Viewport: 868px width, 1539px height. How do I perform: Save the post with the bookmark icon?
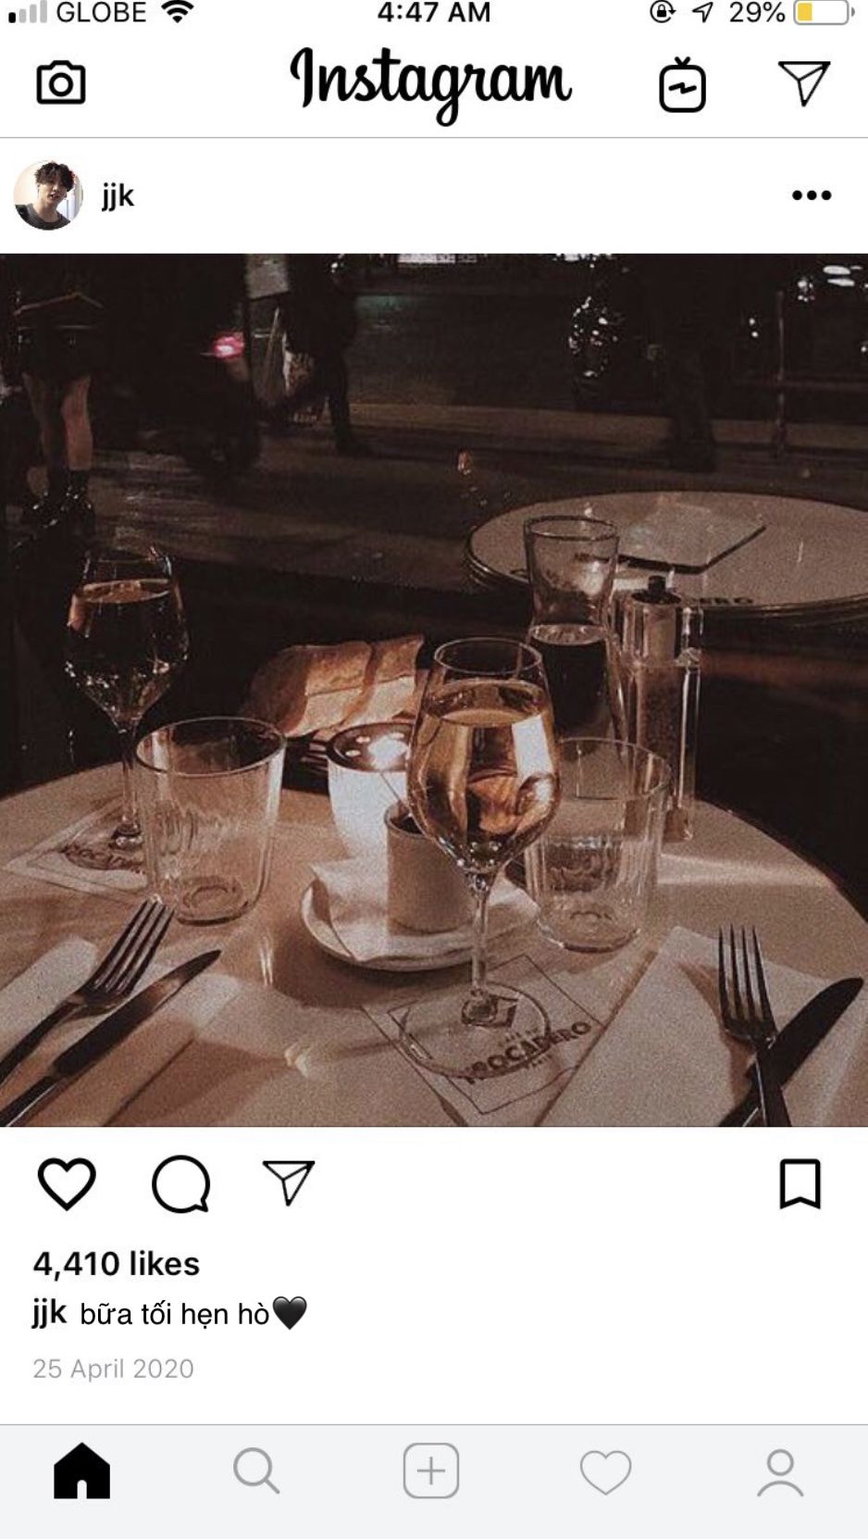pyautogui.click(x=800, y=1183)
